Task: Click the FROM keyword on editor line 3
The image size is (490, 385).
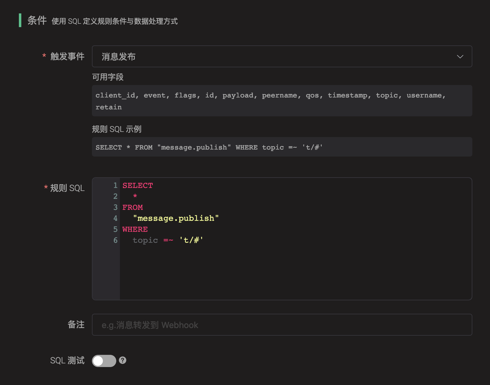Action: coord(132,207)
